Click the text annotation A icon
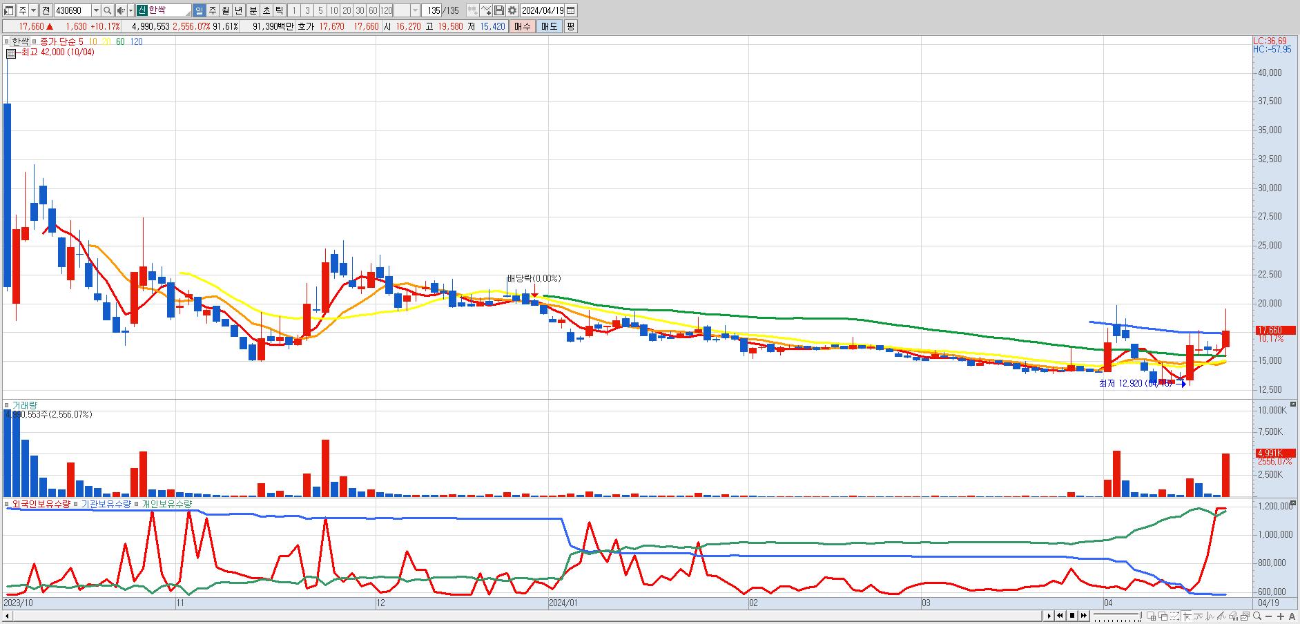1300x624 pixels. pos(1292,616)
